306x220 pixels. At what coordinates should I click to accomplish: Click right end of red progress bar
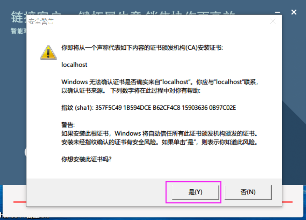(287, 202)
